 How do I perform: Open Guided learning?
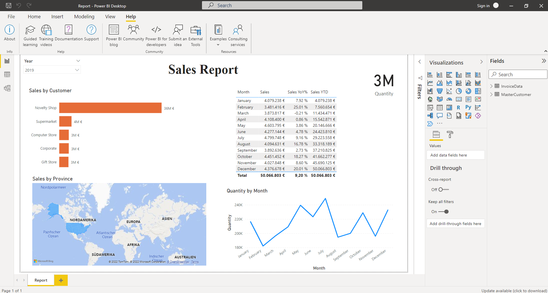point(30,36)
